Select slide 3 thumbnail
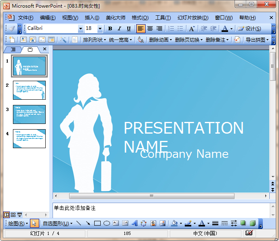279x241 pixels. click(x=30, y=114)
